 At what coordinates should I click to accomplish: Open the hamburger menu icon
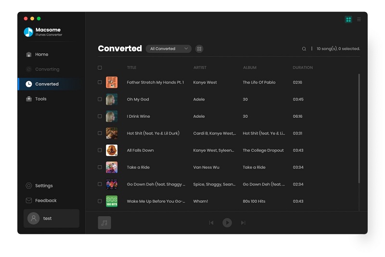pos(359,20)
